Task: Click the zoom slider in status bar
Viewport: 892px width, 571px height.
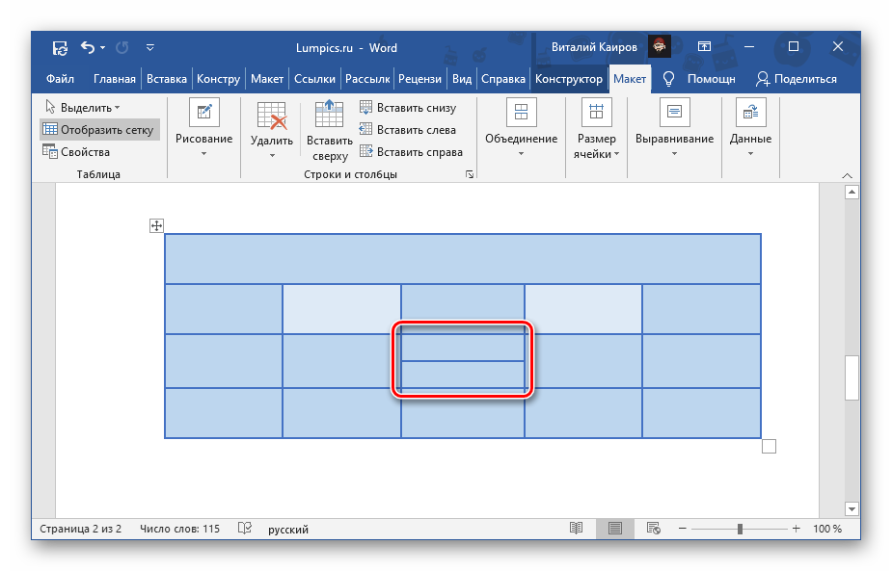Action: [740, 529]
